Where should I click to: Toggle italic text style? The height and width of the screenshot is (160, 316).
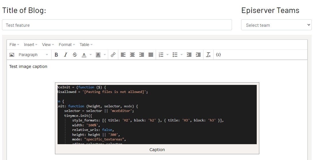[66, 55]
